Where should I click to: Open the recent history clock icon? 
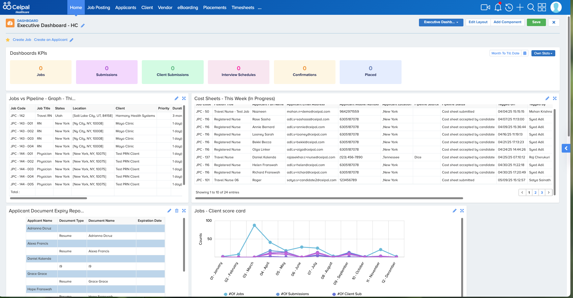(x=509, y=7)
